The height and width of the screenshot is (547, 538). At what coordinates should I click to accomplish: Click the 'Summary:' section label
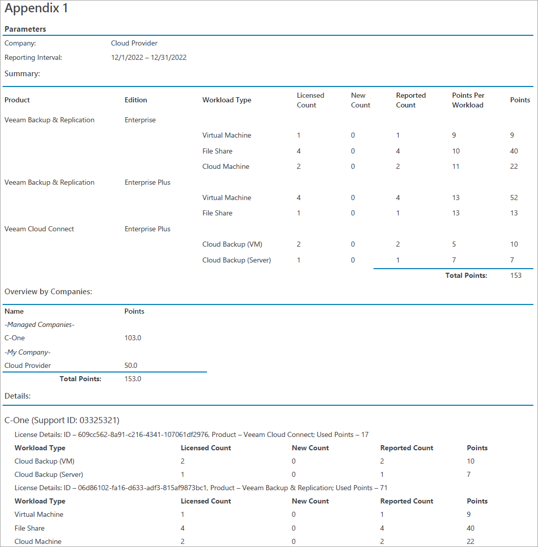coord(22,74)
